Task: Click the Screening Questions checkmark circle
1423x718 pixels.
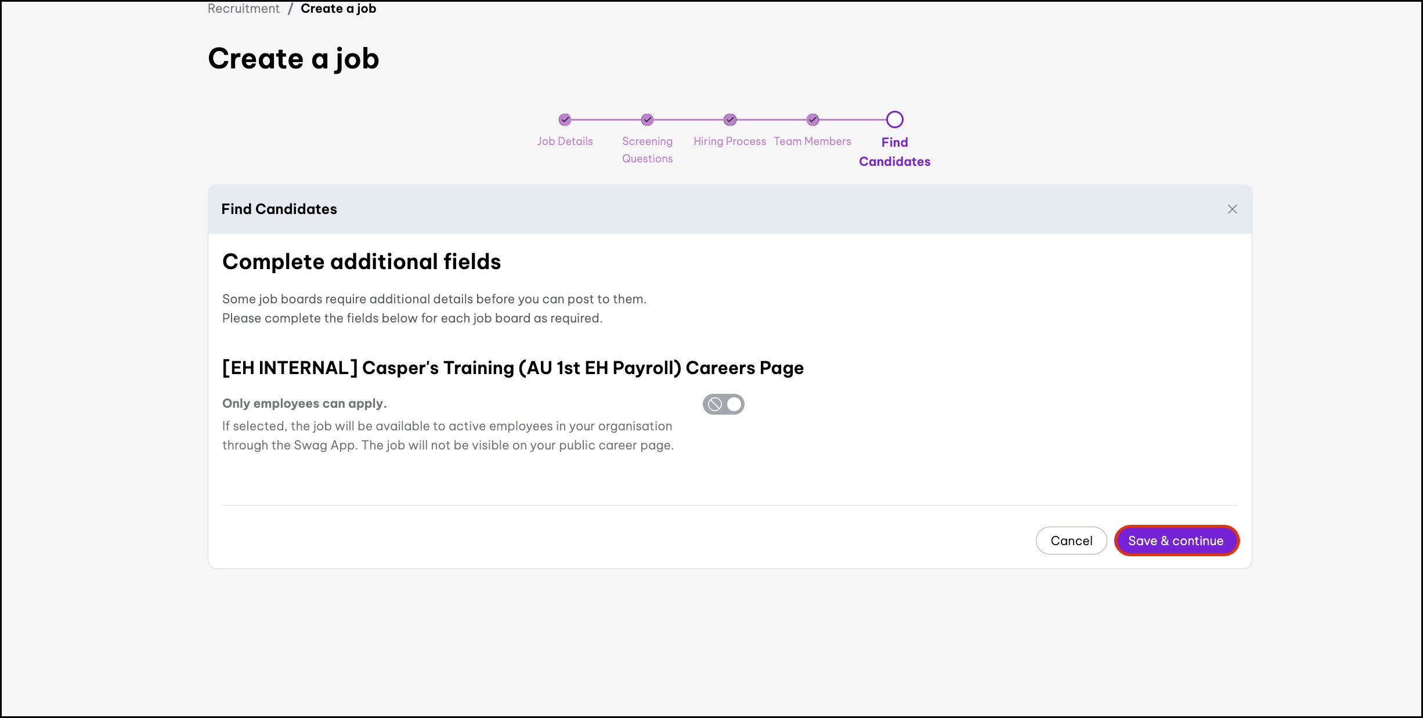Action: [x=647, y=119]
